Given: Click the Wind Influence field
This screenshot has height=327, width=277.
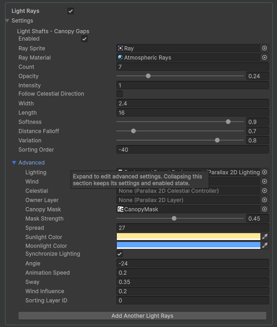Looking at the screenshot, I should (x=193, y=291).
